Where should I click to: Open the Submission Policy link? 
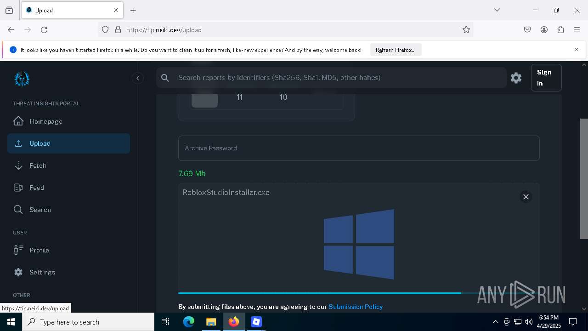356,307
